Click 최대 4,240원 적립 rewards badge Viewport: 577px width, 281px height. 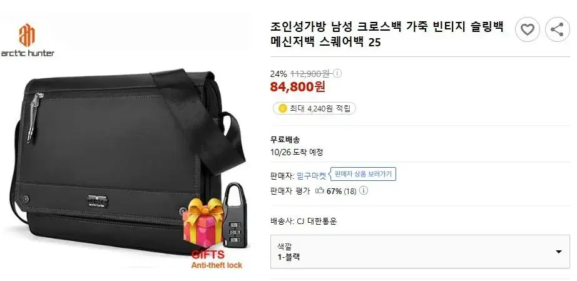pyautogui.click(x=314, y=108)
